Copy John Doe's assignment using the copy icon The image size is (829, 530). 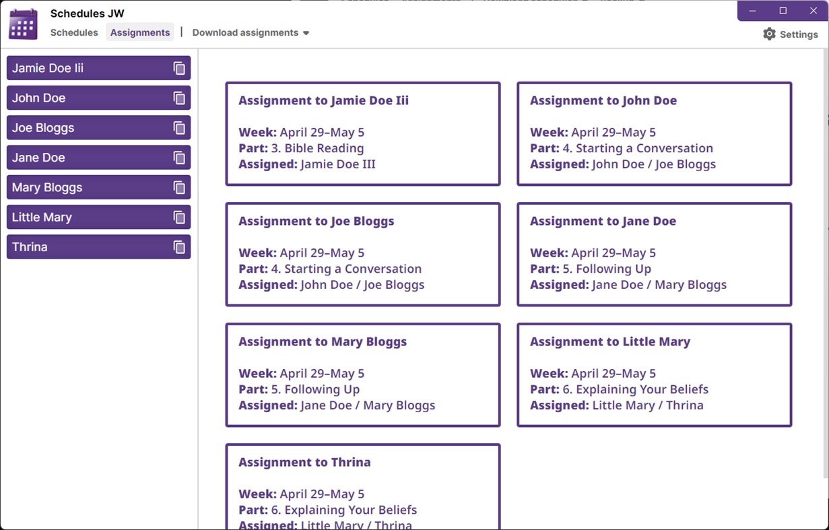(178, 98)
